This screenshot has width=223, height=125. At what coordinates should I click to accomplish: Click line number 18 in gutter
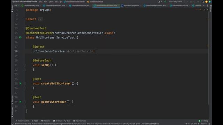pos(16,51)
